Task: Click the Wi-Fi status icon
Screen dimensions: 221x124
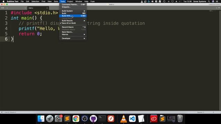Action: [x=172, y=1]
